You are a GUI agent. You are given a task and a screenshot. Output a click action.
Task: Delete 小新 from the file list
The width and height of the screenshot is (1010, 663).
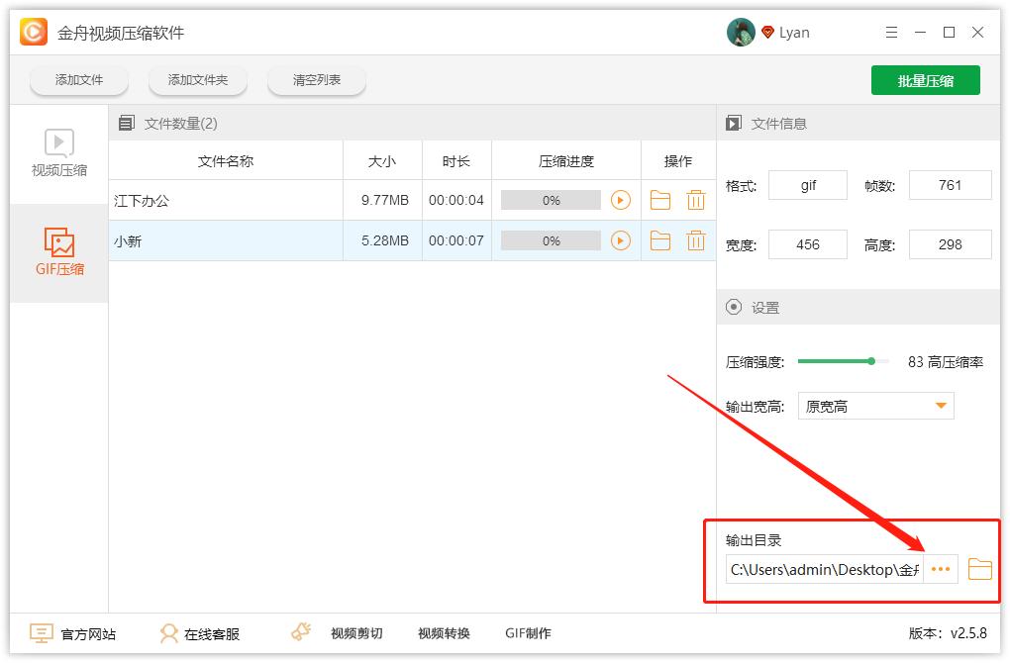point(696,239)
